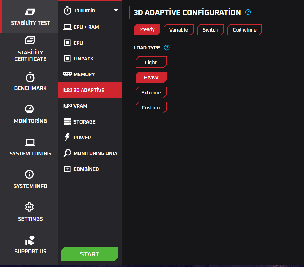The height and width of the screenshot is (267, 304).
Task: Select the LINPACK test label
Action: click(x=83, y=59)
